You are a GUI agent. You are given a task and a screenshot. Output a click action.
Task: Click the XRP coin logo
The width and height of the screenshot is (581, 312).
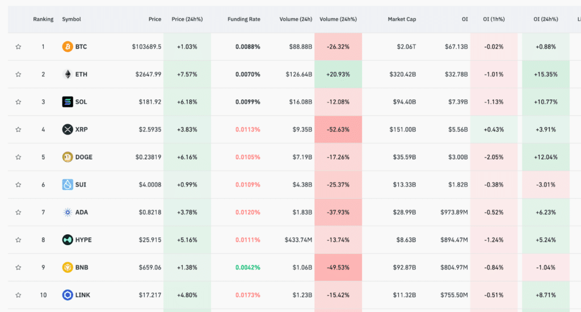[x=68, y=130]
